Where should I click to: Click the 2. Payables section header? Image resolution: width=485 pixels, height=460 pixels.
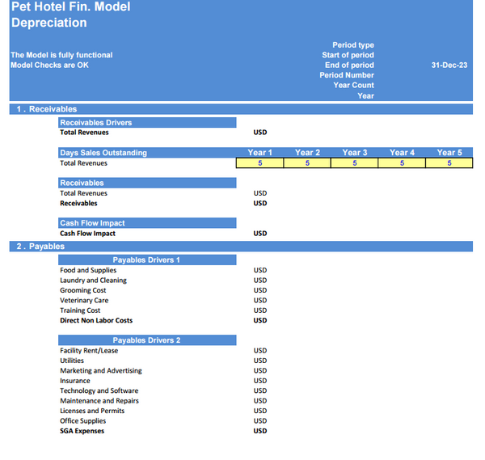tap(41, 247)
